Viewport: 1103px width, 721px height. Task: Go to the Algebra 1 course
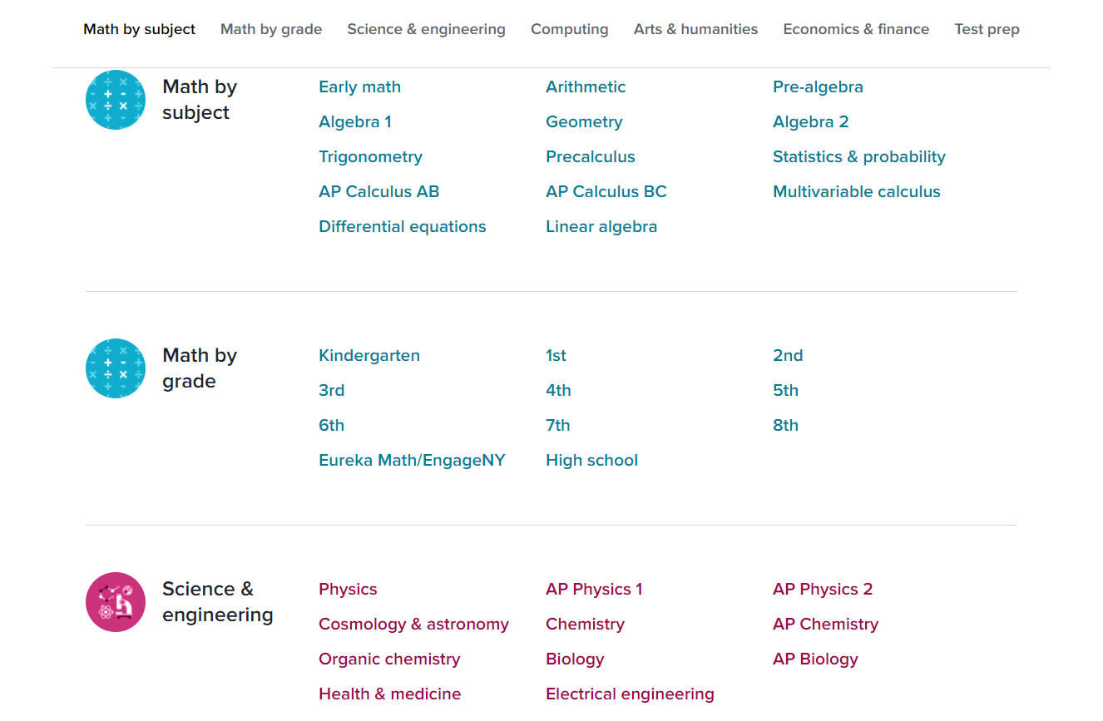click(x=354, y=121)
